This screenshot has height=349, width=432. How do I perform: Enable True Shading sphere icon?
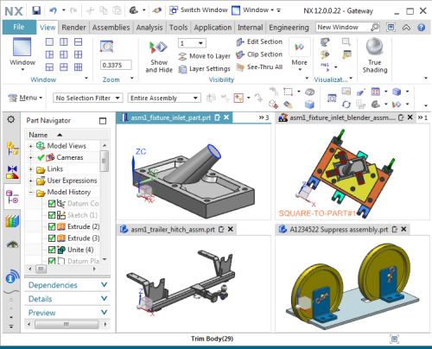pyautogui.click(x=374, y=47)
